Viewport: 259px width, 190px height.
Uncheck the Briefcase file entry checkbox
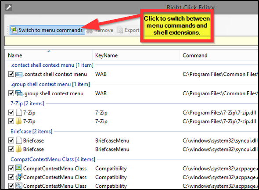(11, 140)
